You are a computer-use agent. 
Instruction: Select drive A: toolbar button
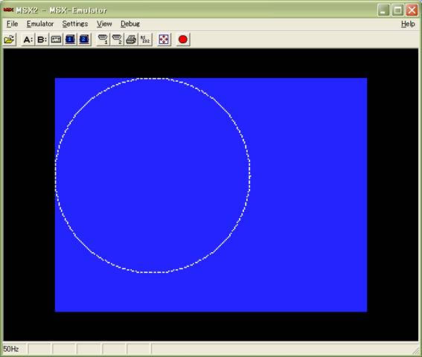(28, 39)
